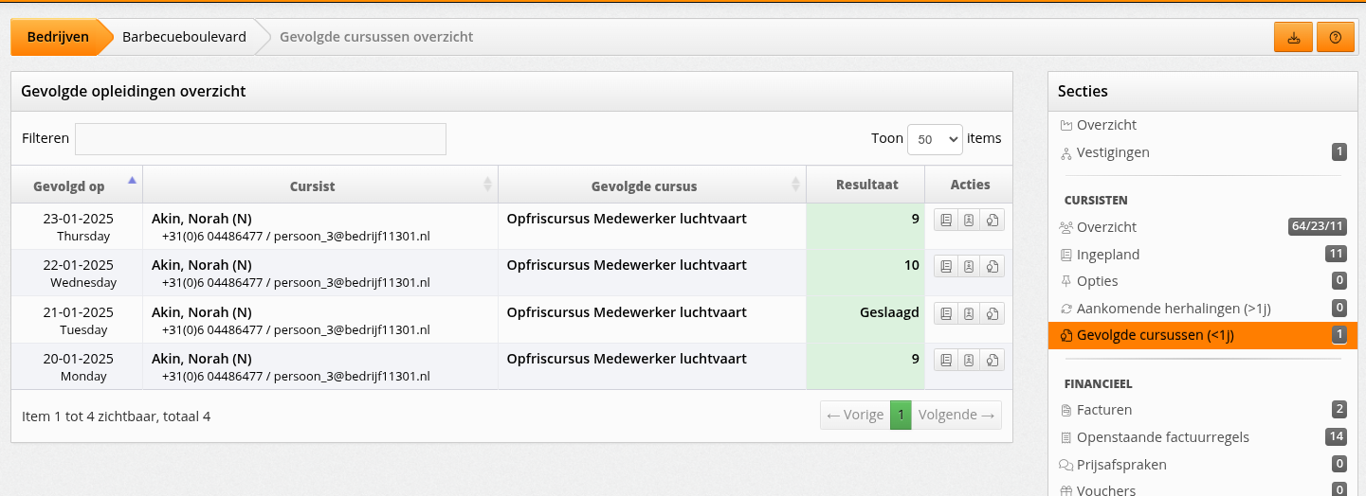Open person badge icon for 23-01-2025 row
The image size is (1366, 496).
[x=969, y=221]
